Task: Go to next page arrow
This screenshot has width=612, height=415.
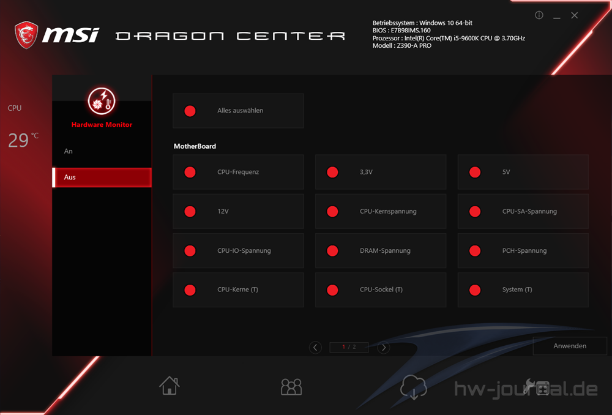Action: click(383, 347)
